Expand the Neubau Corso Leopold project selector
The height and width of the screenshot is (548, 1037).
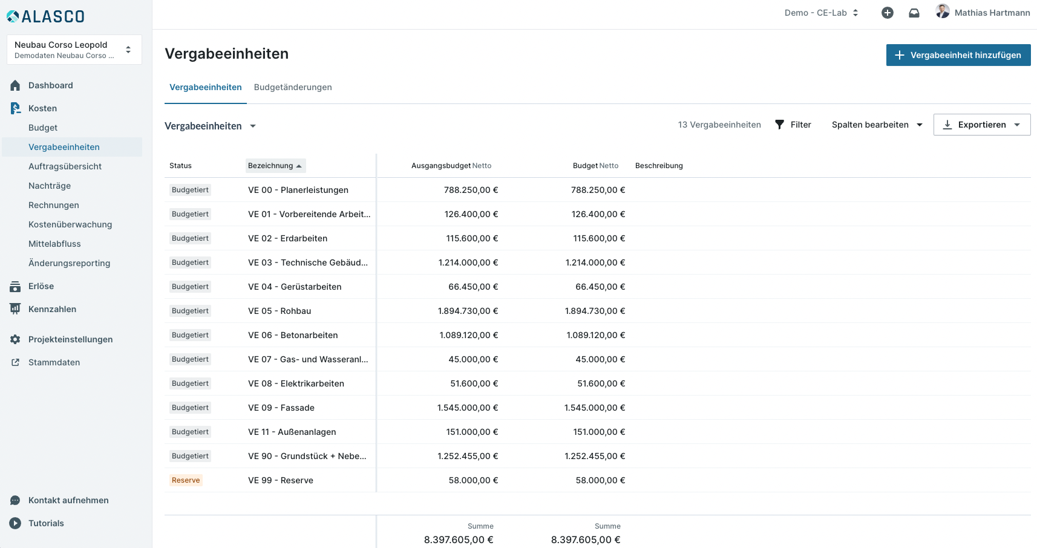pos(74,50)
